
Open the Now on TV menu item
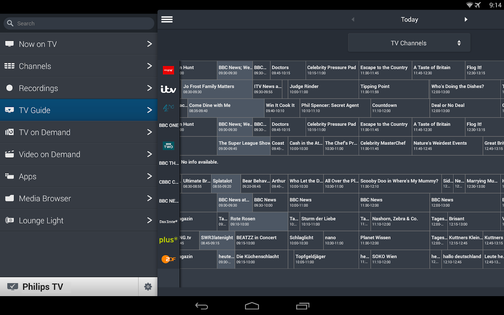[79, 44]
